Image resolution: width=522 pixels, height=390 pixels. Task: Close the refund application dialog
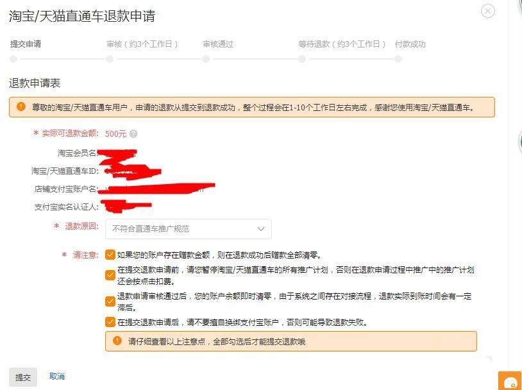point(488,11)
